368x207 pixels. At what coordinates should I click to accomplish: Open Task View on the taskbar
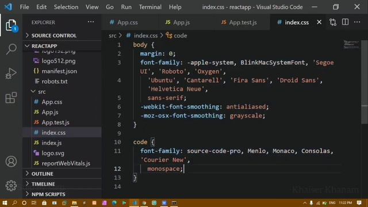(x=34, y=203)
